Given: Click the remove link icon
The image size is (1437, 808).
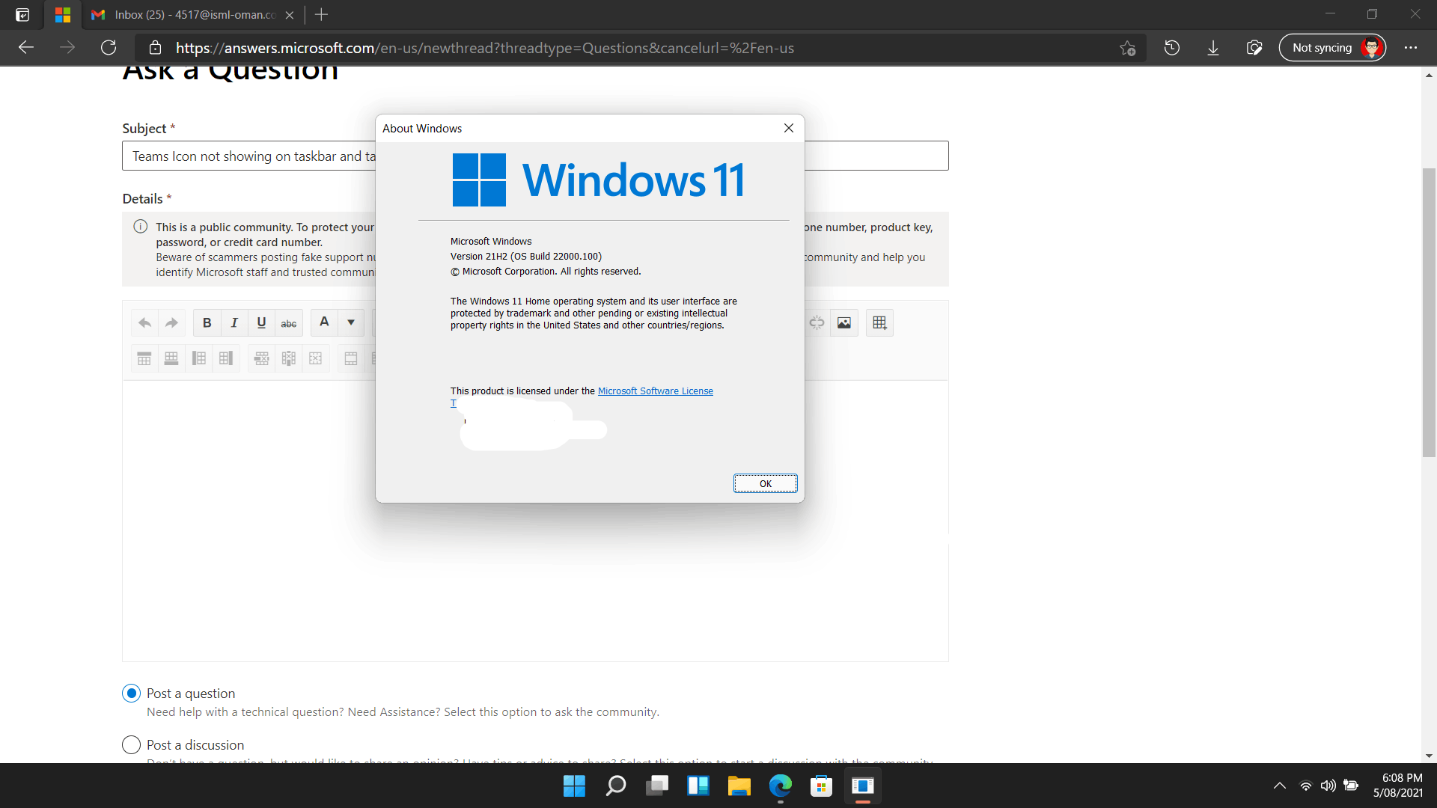Looking at the screenshot, I should pos(817,322).
